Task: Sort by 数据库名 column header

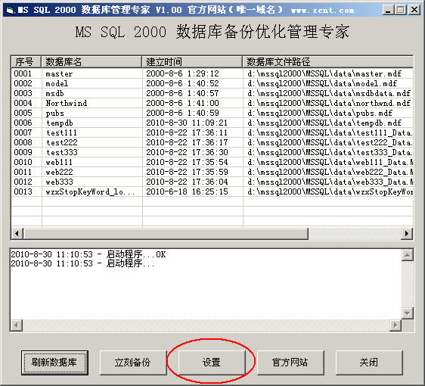Action: 92,62
